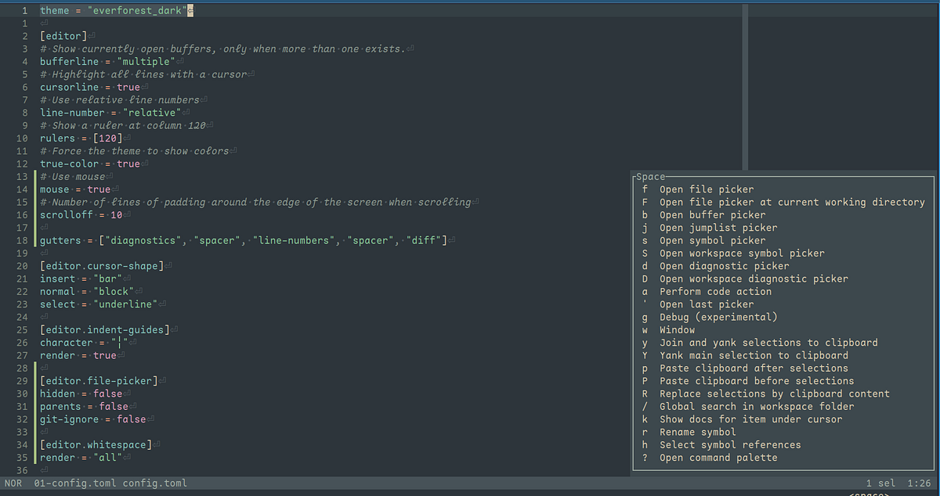The width and height of the screenshot is (940, 496).
Task: Choose 'Open jumplist picker' entry
Action: [718, 228]
